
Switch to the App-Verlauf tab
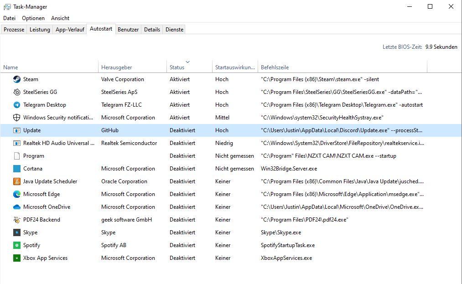tap(70, 30)
